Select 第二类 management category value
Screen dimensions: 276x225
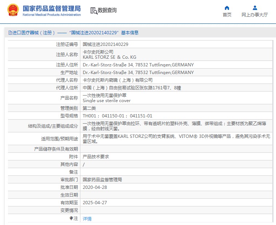[x=89, y=108]
